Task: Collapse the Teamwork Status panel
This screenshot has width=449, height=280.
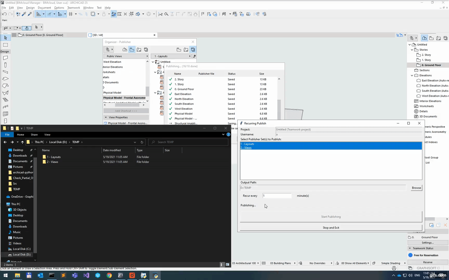Action: tap(410, 248)
